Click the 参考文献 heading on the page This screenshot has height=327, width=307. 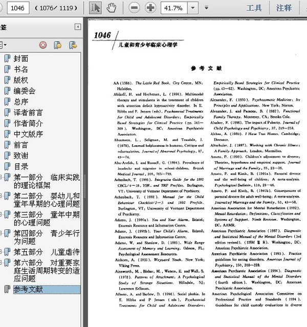tap(206, 68)
